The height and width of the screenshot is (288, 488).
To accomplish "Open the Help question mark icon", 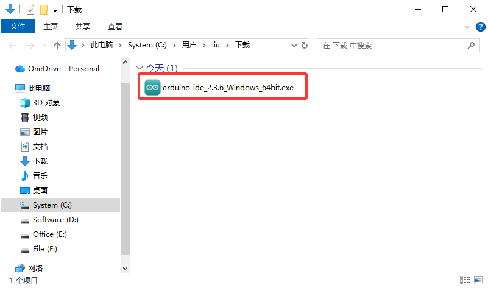I will point(480,27).
